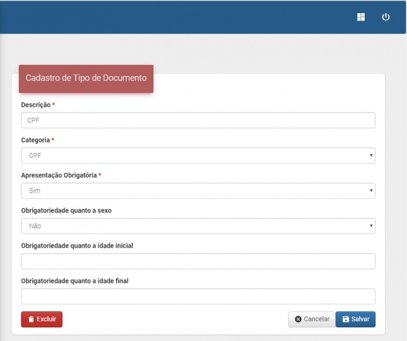Focus the Descrição text field
The image size is (407, 341).
click(198, 120)
